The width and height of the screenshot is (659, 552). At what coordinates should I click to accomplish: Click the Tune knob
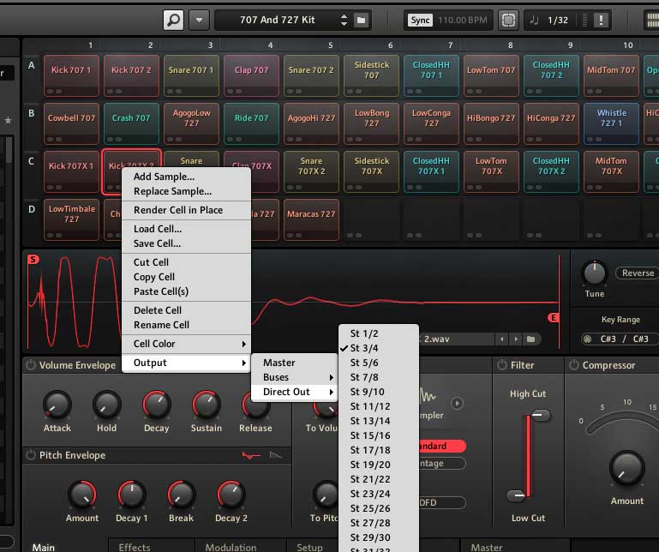(x=594, y=273)
